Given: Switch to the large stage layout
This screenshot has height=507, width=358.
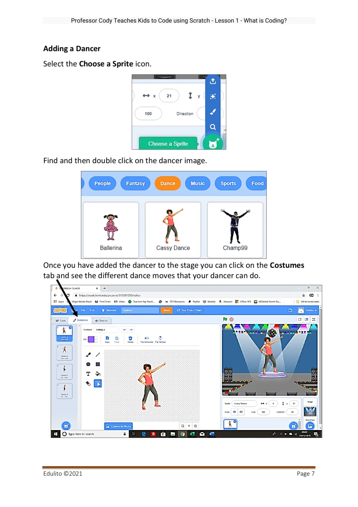Looking at the screenshot, I should [x=307, y=319].
